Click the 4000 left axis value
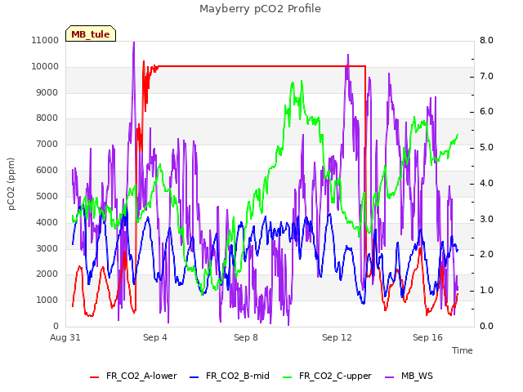 [x=47, y=222]
